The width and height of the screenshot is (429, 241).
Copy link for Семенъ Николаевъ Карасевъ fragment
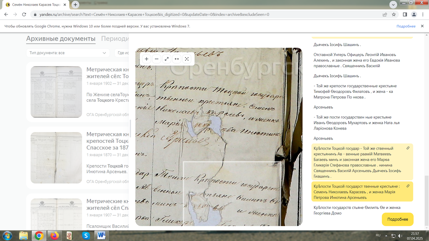[x=408, y=186]
